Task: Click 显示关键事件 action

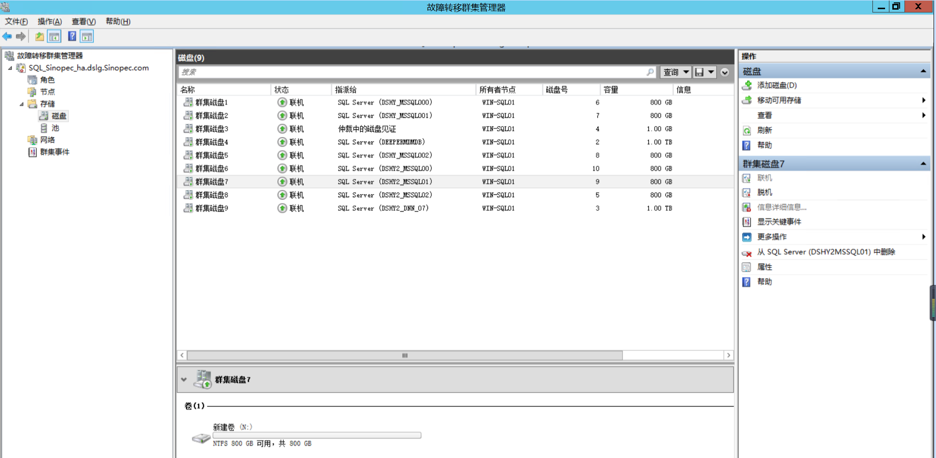Action: click(x=779, y=222)
